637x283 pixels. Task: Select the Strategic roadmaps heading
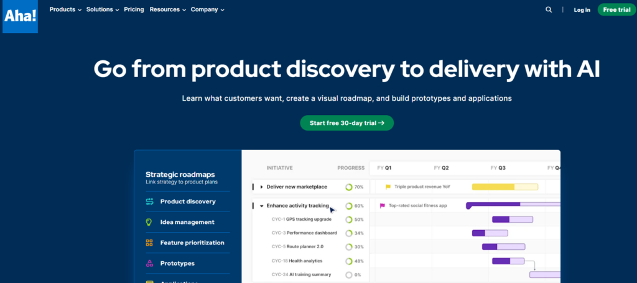[180, 175]
